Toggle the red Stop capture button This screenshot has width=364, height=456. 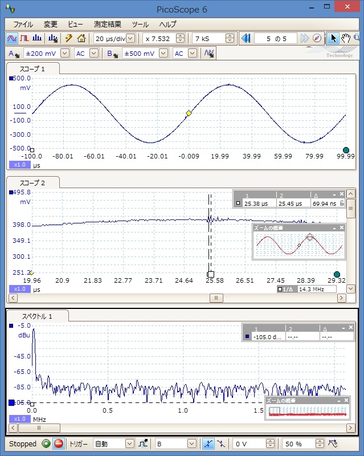[x=58, y=443]
